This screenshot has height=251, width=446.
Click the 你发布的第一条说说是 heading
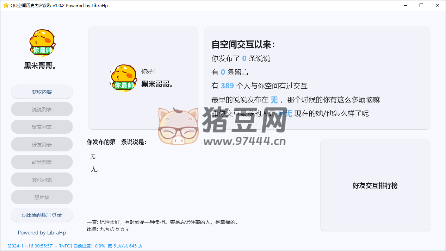click(x=117, y=142)
